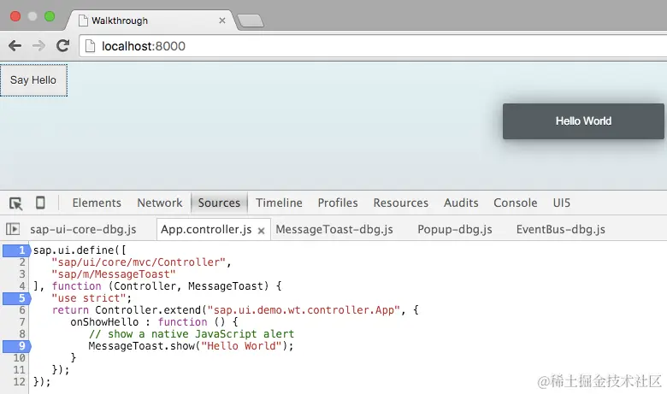Activate the inspect element picker icon
Image resolution: width=667 pixels, height=394 pixels.
tap(15, 203)
